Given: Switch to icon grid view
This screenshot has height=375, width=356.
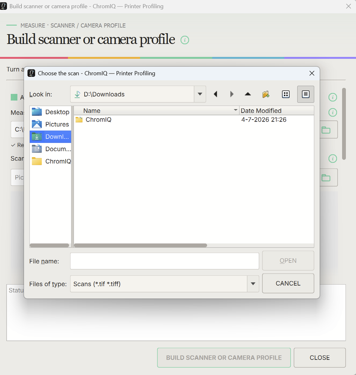Looking at the screenshot, I should point(286,94).
